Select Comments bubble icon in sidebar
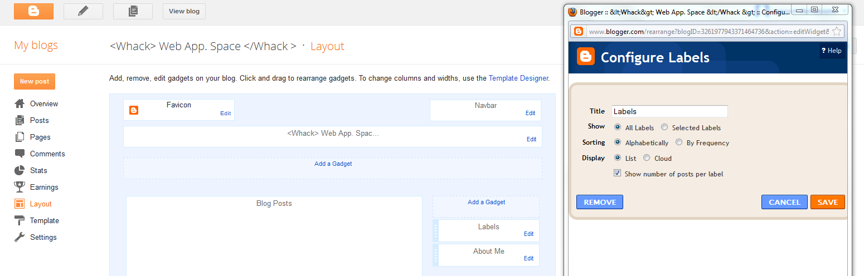Viewport: 864px width, 276px height. click(x=20, y=154)
